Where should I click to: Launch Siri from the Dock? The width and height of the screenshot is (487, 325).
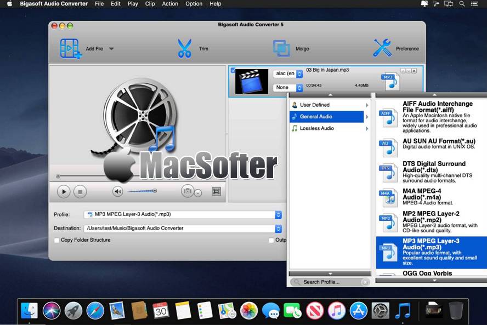pos(52,310)
